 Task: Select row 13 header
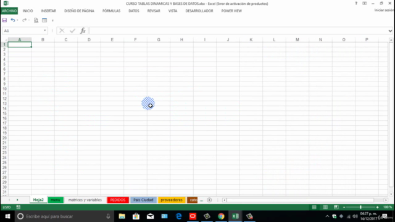[4, 104]
